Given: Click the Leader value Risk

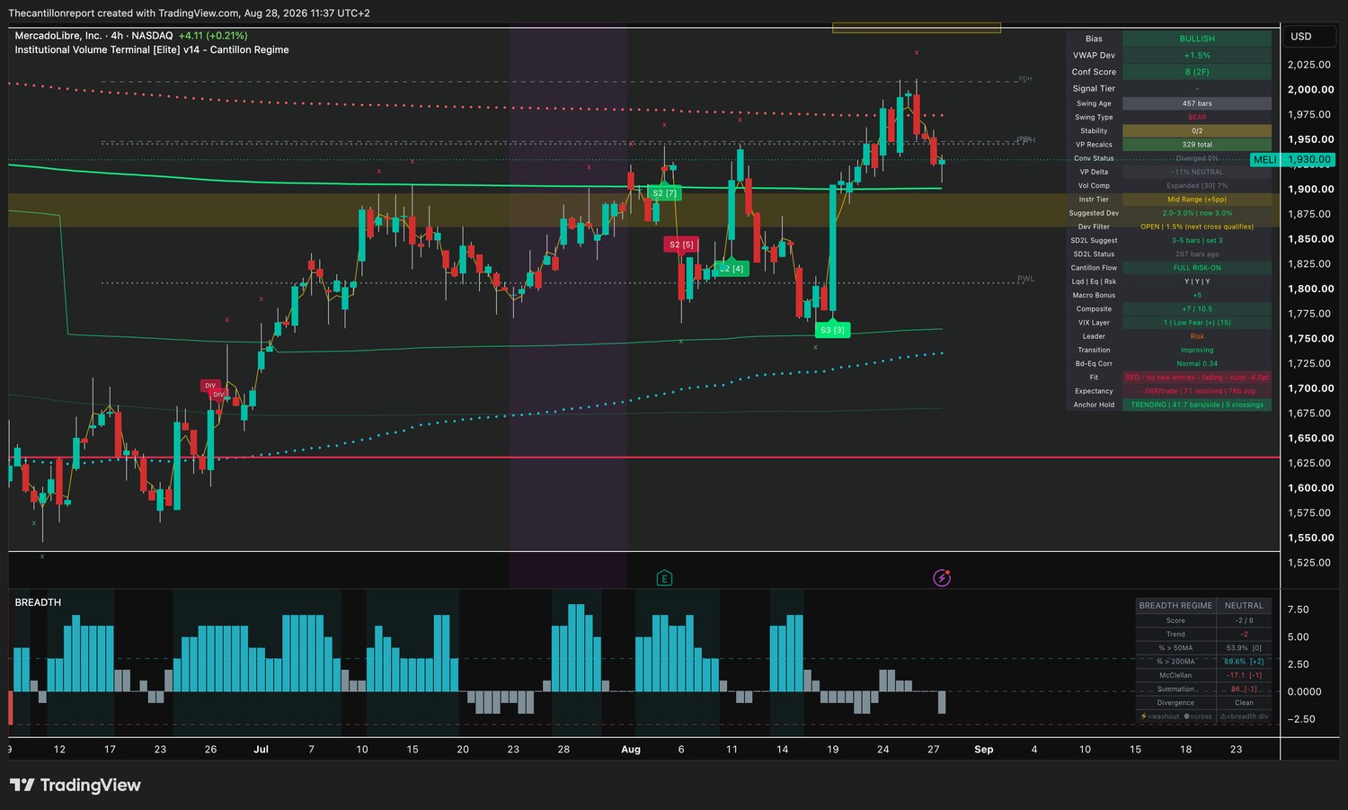Looking at the screenshot, I should click(x=1197, y=336).
